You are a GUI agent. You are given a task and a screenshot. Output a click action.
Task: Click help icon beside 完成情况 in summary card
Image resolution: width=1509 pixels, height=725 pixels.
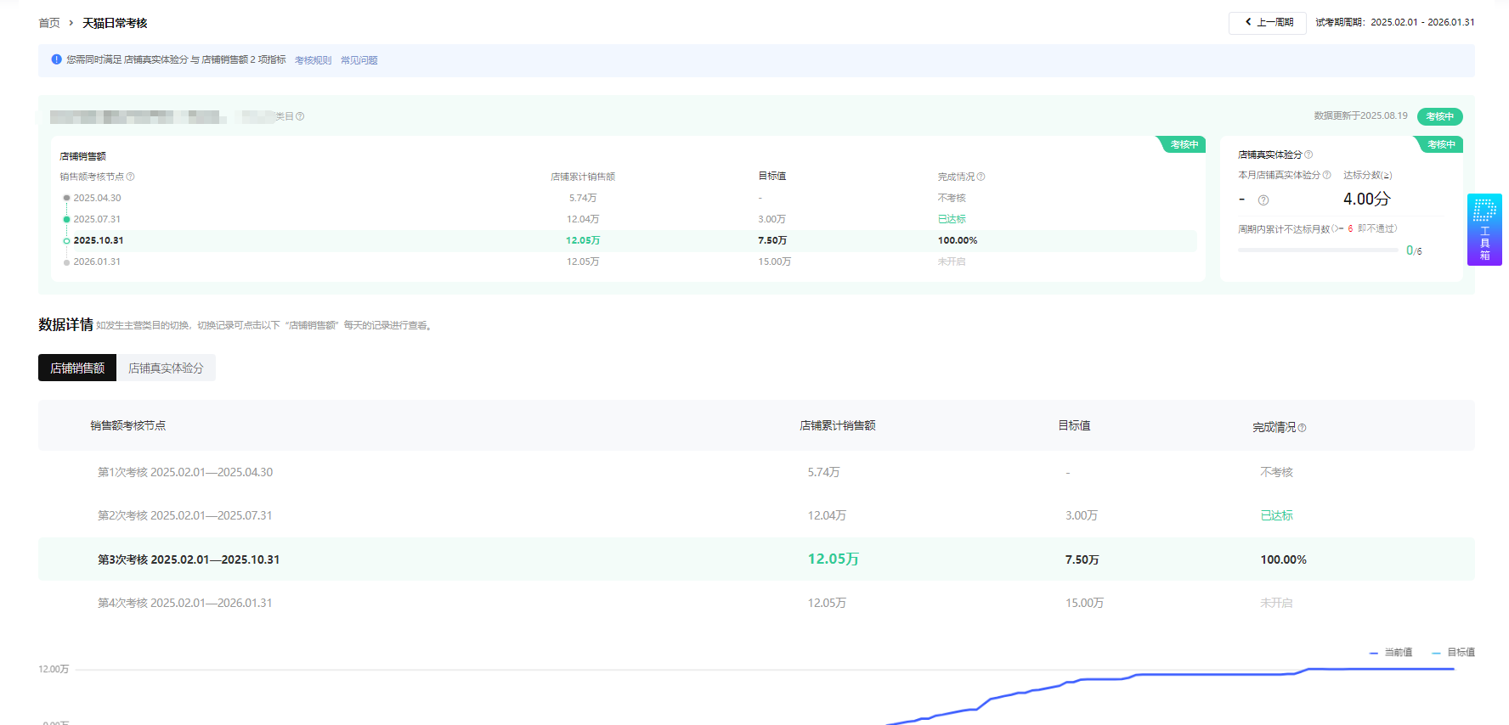tap(981, 177)
